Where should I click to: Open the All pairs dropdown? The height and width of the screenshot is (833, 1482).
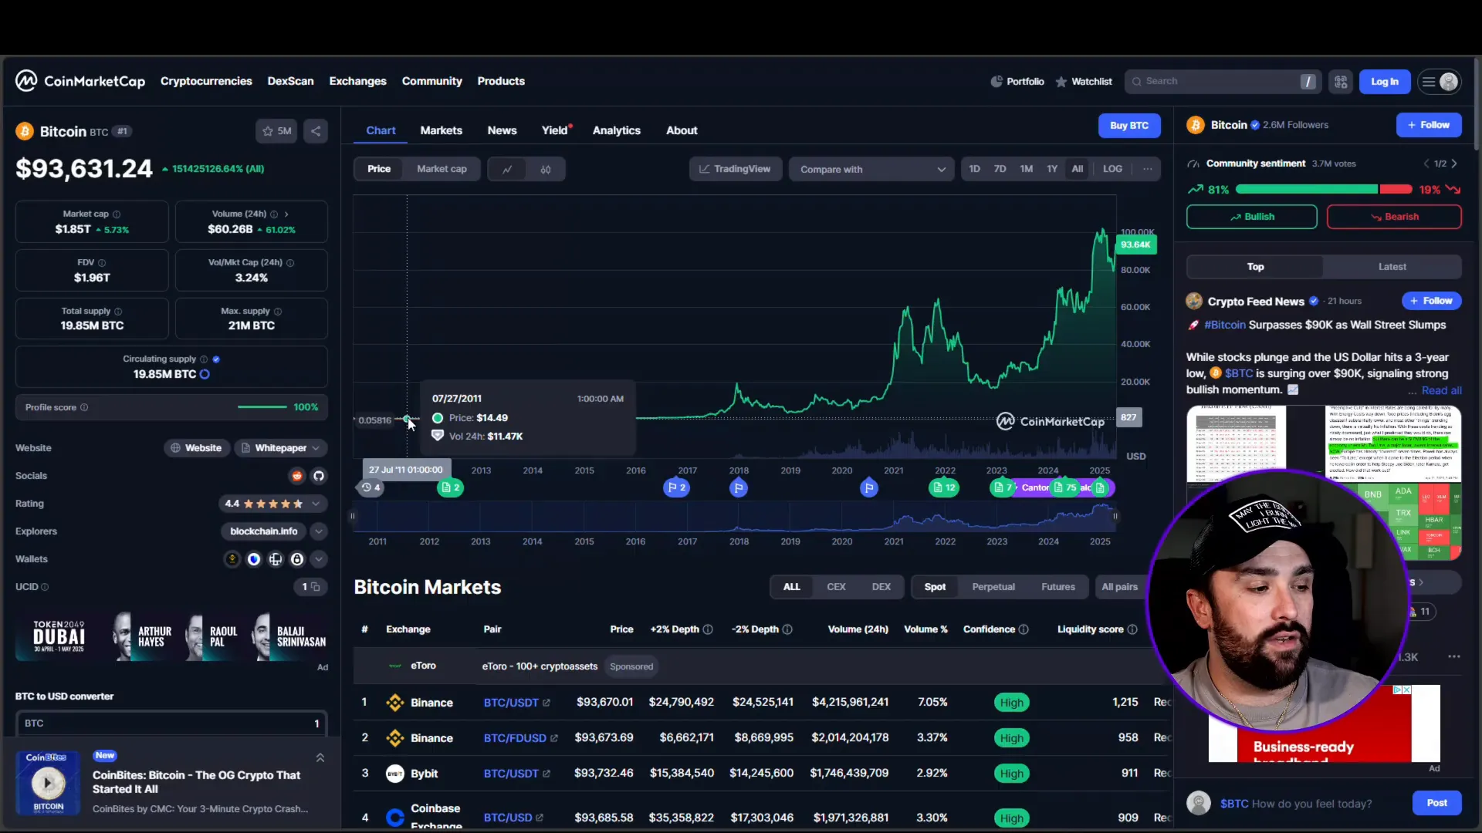coord(1119,587)
